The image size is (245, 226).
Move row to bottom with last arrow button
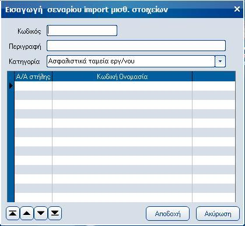55,213
